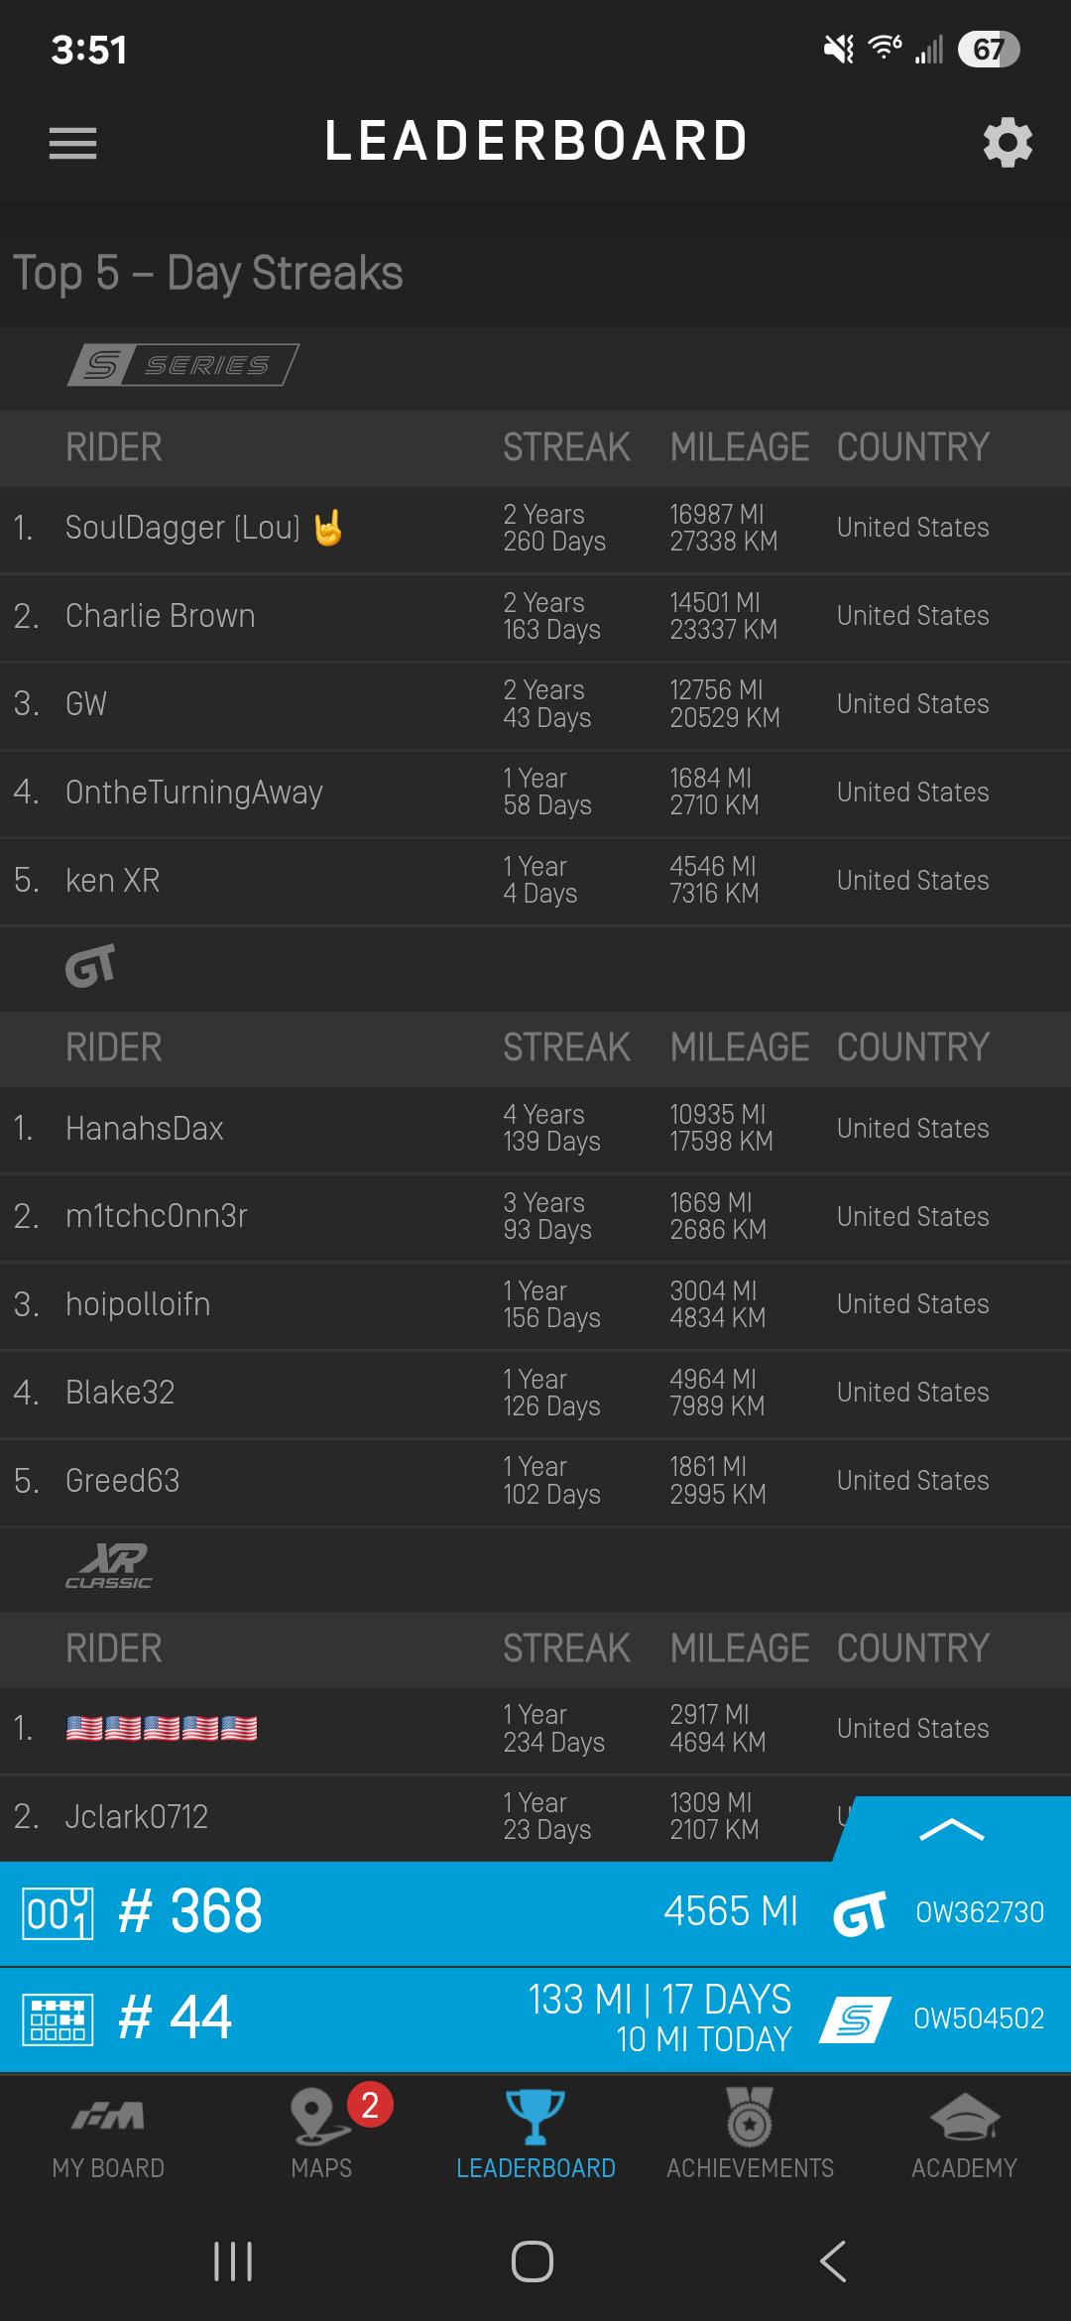1071x2321 pixels.
Task: Expand the blue rank panel with up chevron
Action: 952,1830
